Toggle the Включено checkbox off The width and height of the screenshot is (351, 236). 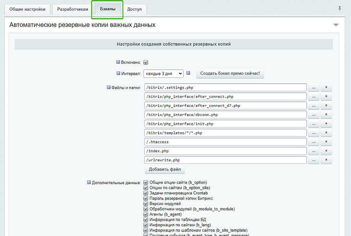[146, 62]
